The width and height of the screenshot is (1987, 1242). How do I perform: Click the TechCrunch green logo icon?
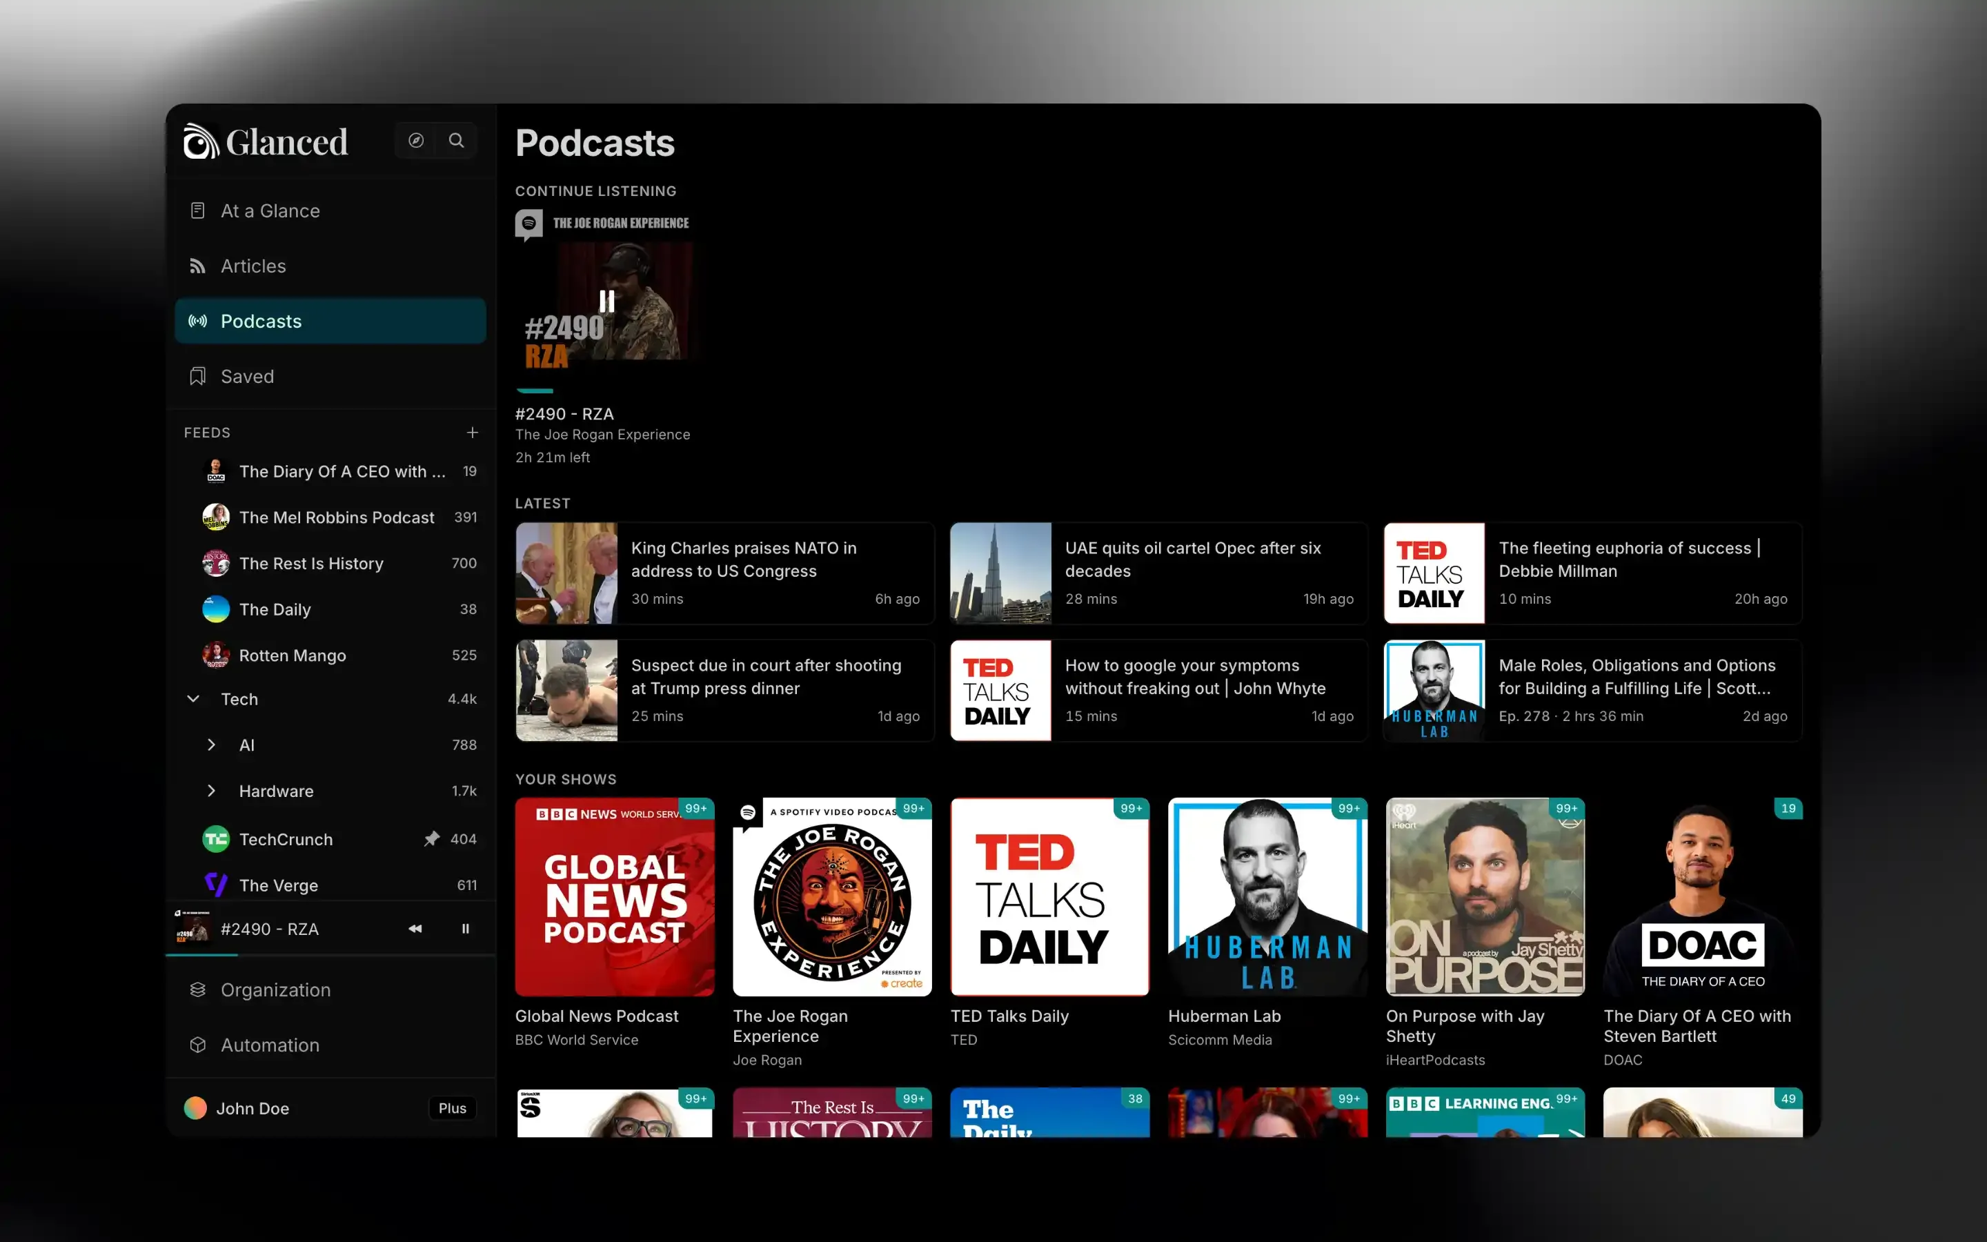pyautogui.click(x=216, y=838)
